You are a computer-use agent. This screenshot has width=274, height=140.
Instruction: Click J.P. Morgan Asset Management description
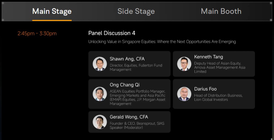(x=138, y=97)
